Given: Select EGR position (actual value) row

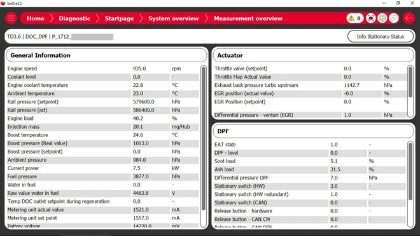Looking at the screenshot, I should pos(310,93).
